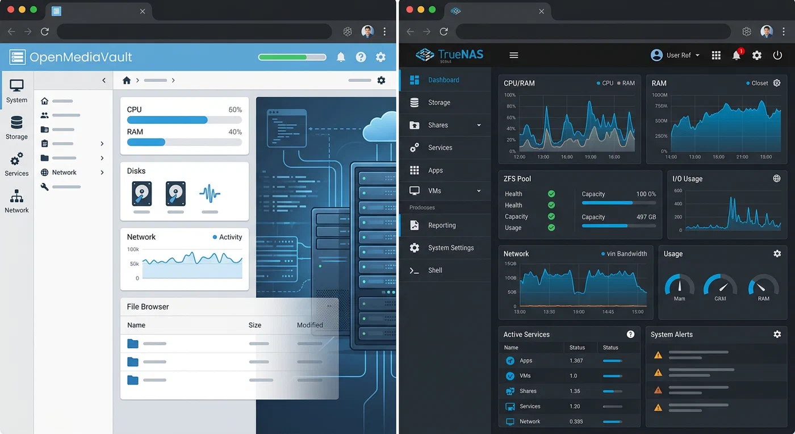
Task: Click the home icon in OpenMediaVault breadcrumb
Action: tap(127, 81)
